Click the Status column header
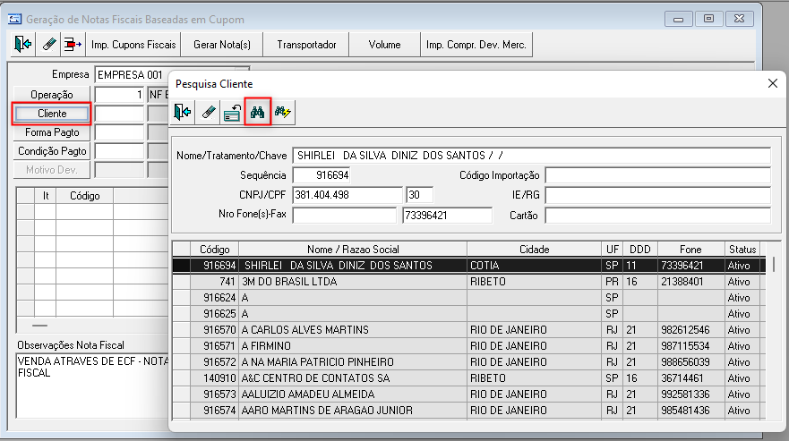The image size is (789, 441). (742, 249)
